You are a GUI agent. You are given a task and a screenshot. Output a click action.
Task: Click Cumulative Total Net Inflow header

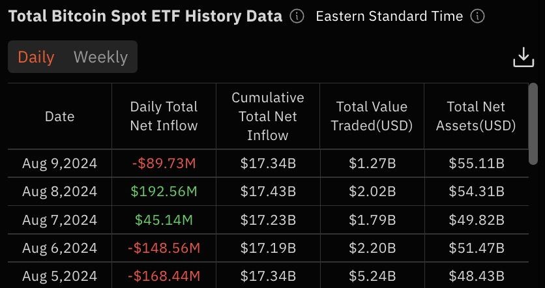click(267, 117)
